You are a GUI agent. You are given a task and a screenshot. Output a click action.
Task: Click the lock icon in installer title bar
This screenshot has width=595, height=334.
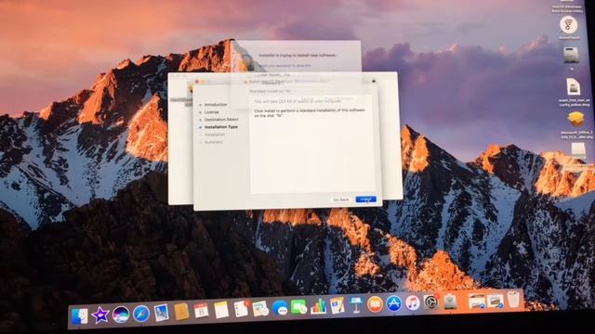pyautogui.click(x=374, y=81)
